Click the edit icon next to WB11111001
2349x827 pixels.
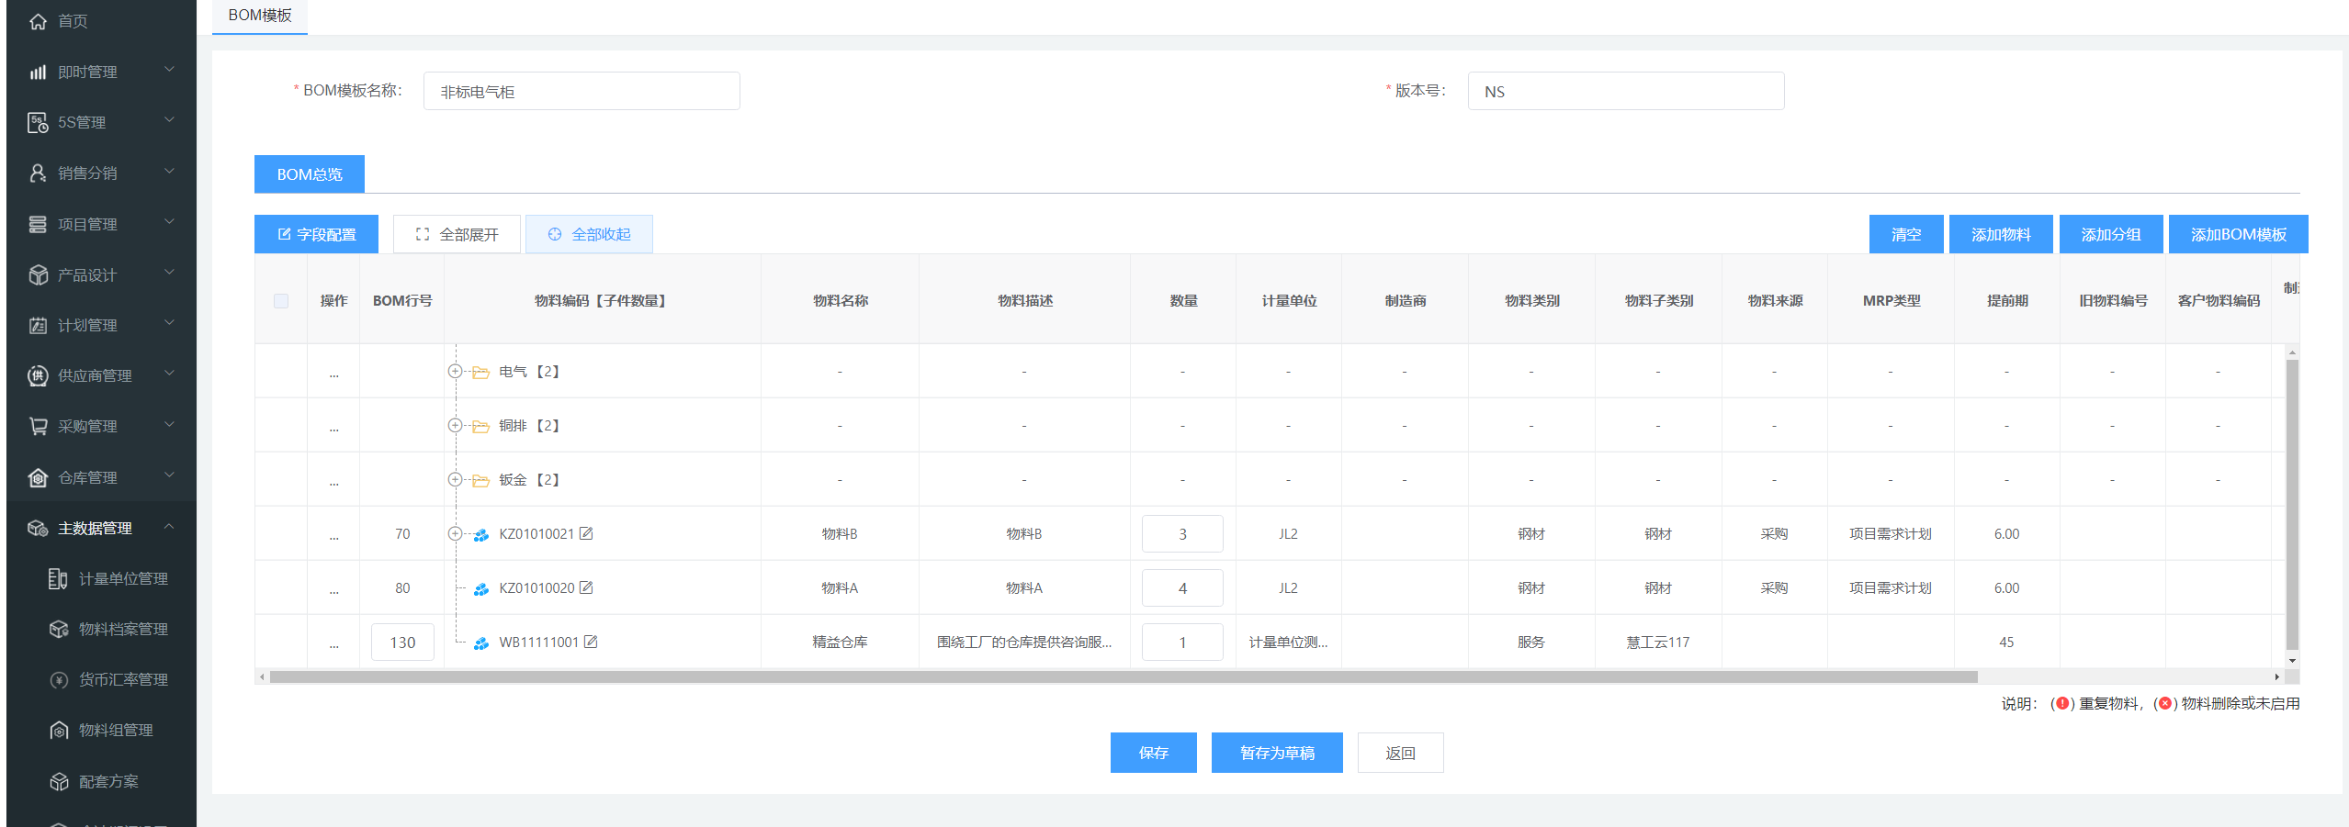coord(591,642)
